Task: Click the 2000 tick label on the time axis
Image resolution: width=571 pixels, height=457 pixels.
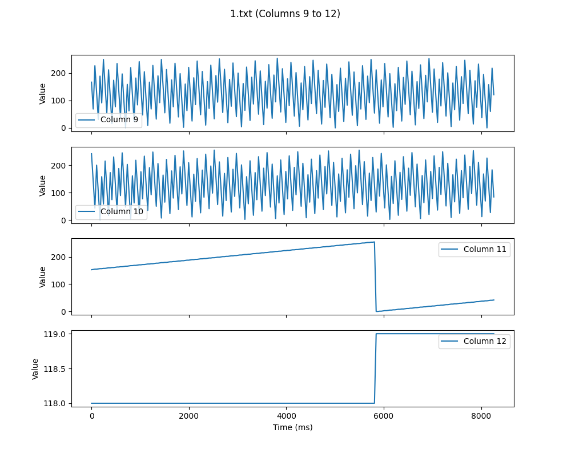Action: click(188, 416)
